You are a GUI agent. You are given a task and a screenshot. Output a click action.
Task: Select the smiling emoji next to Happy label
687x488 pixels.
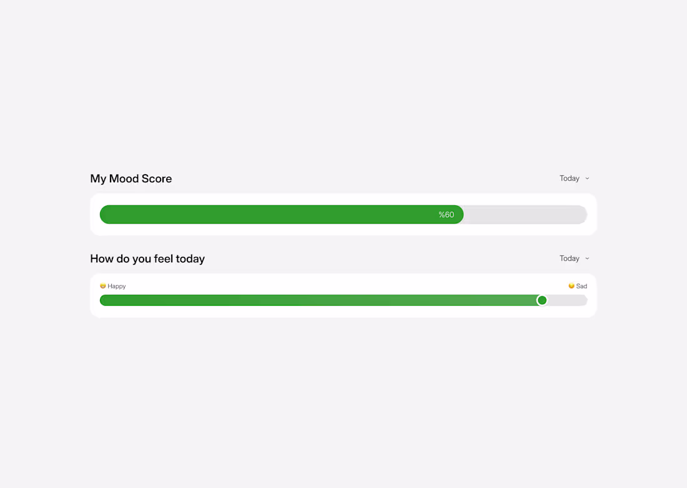point(103,286)
